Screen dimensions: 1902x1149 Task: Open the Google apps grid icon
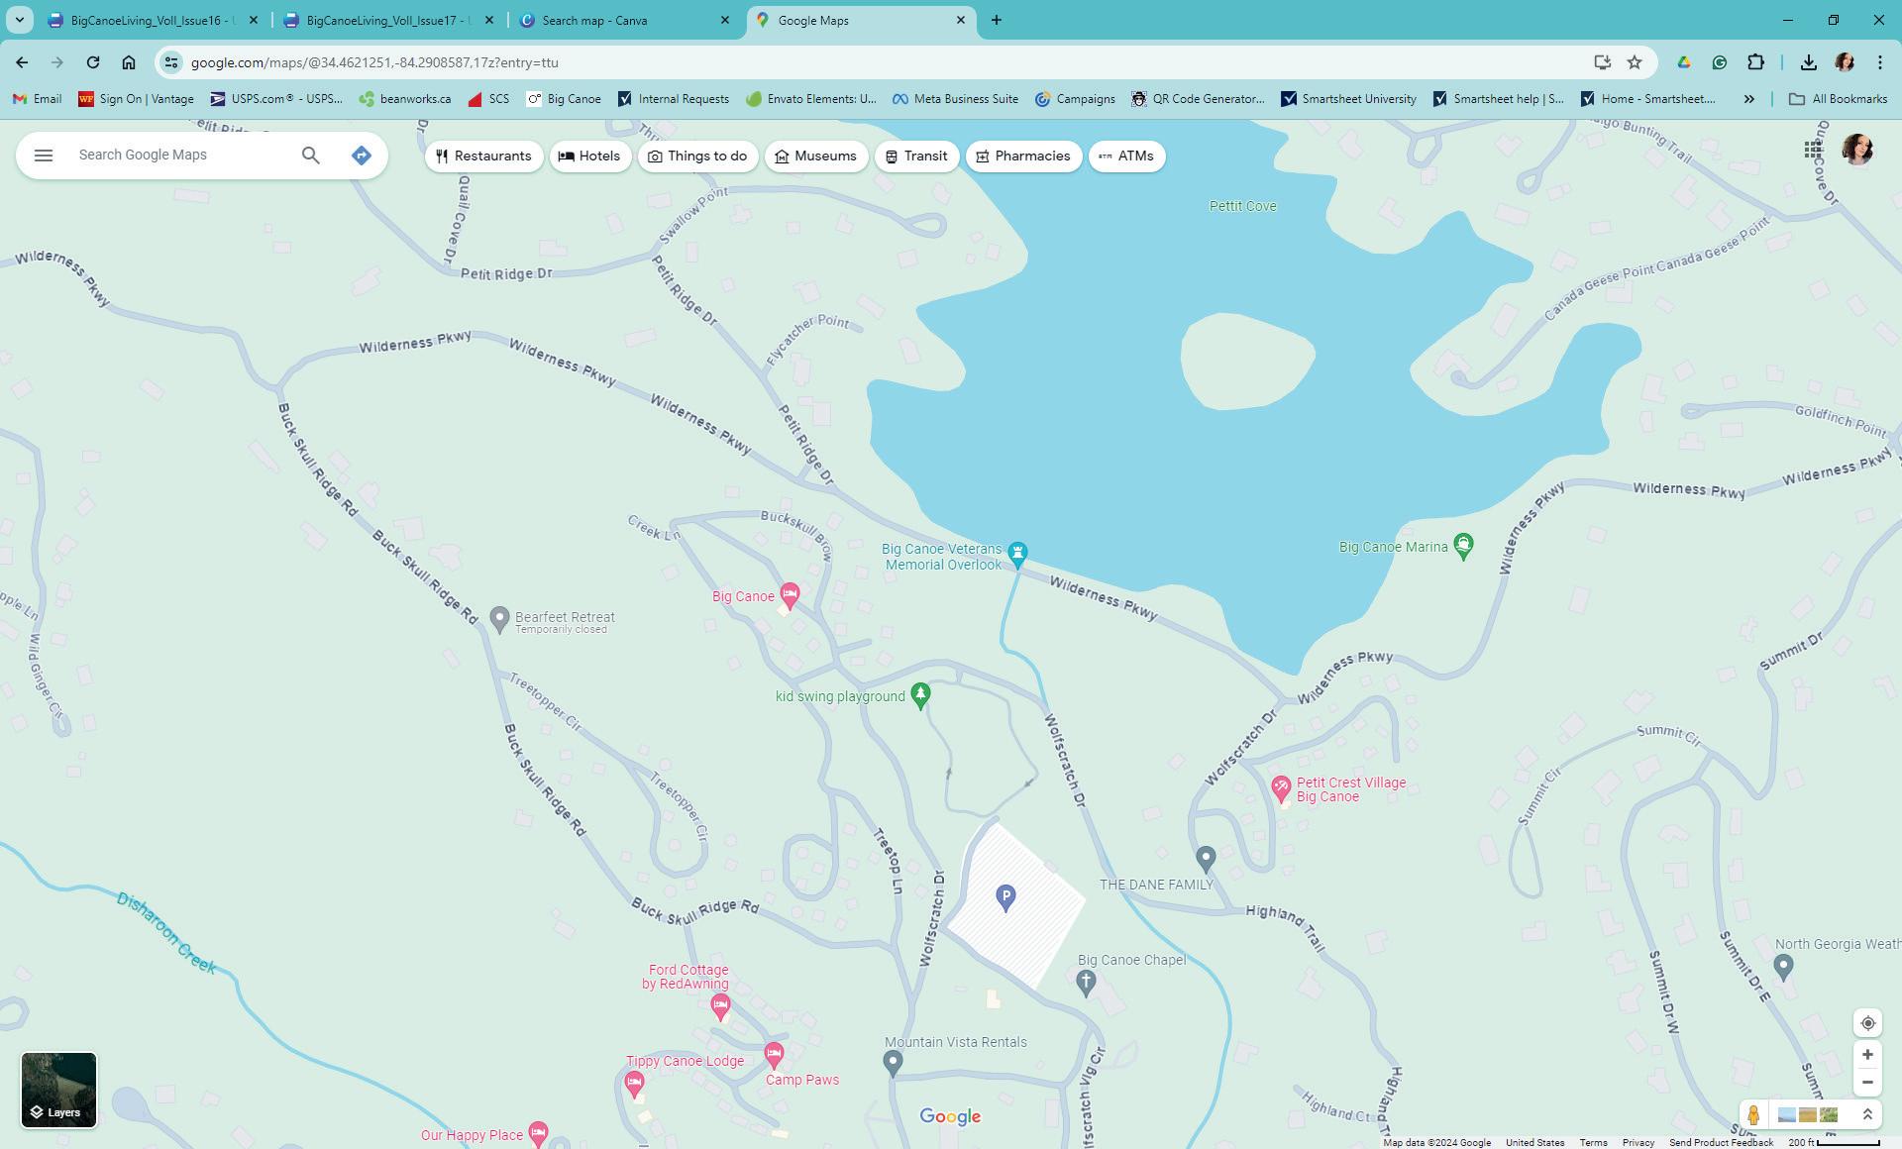pos(1813,150)
